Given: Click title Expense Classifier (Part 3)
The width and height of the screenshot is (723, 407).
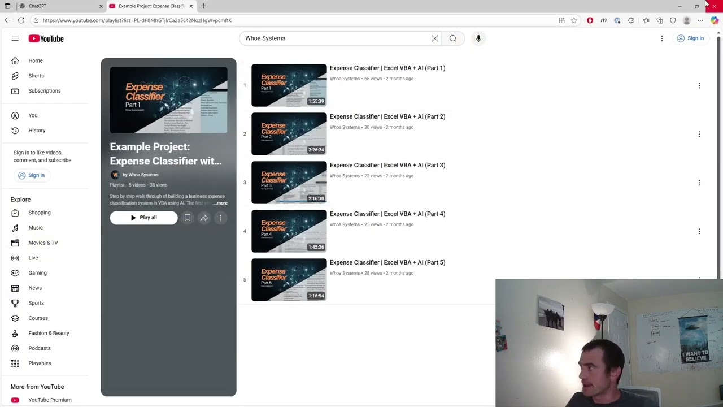Looking at the screenshot, I should tap(387, 165).
